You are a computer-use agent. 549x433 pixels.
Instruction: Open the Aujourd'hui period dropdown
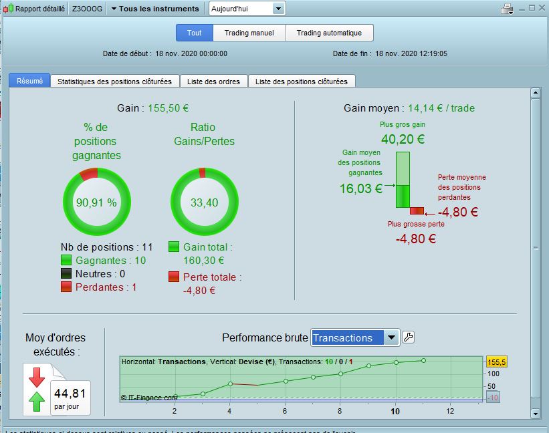pos(247,9)
